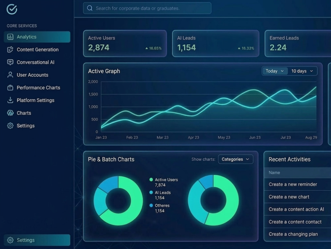Expand the 10 days dropdown

(x=302, y=71)
